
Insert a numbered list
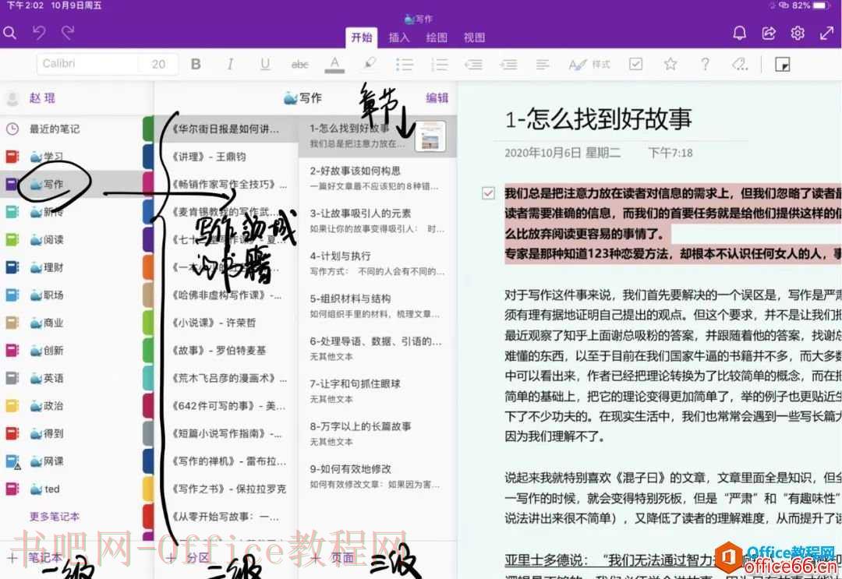pos(439,65)
